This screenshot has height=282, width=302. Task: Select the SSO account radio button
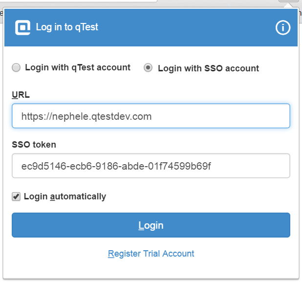point(148,67)
